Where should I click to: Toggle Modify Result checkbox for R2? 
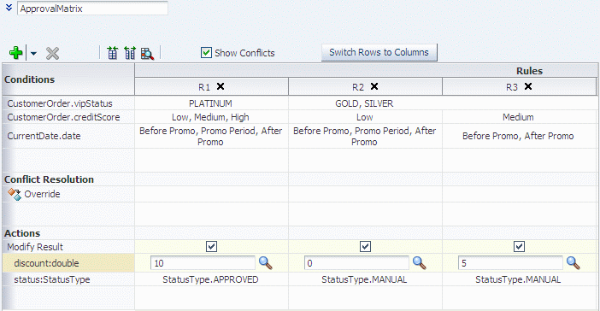[x=366, y=246]
